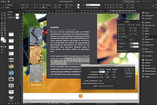Viewport: 157px width, 105px height.
Task: Switch to 4_Font_Empfehlungen document tab
Action: 92,11
